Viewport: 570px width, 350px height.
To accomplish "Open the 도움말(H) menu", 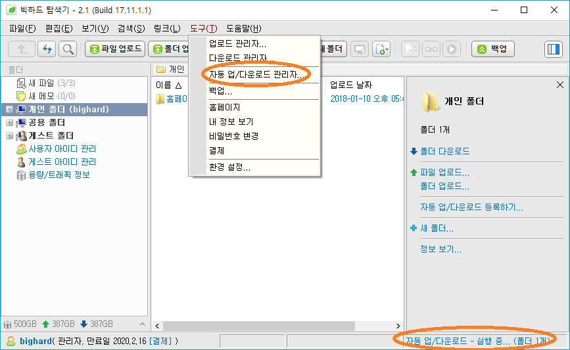I will pos(243,28).
